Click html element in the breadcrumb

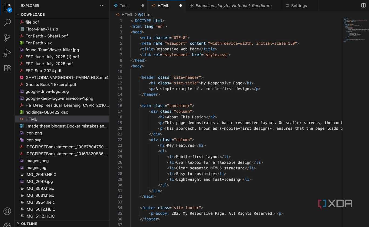coord(148,15)
